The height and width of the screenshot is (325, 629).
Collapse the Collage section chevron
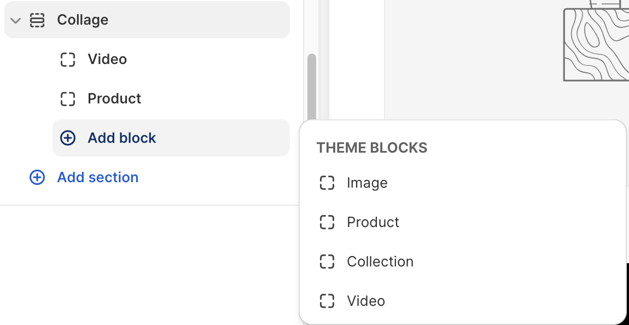click(15, 20)
